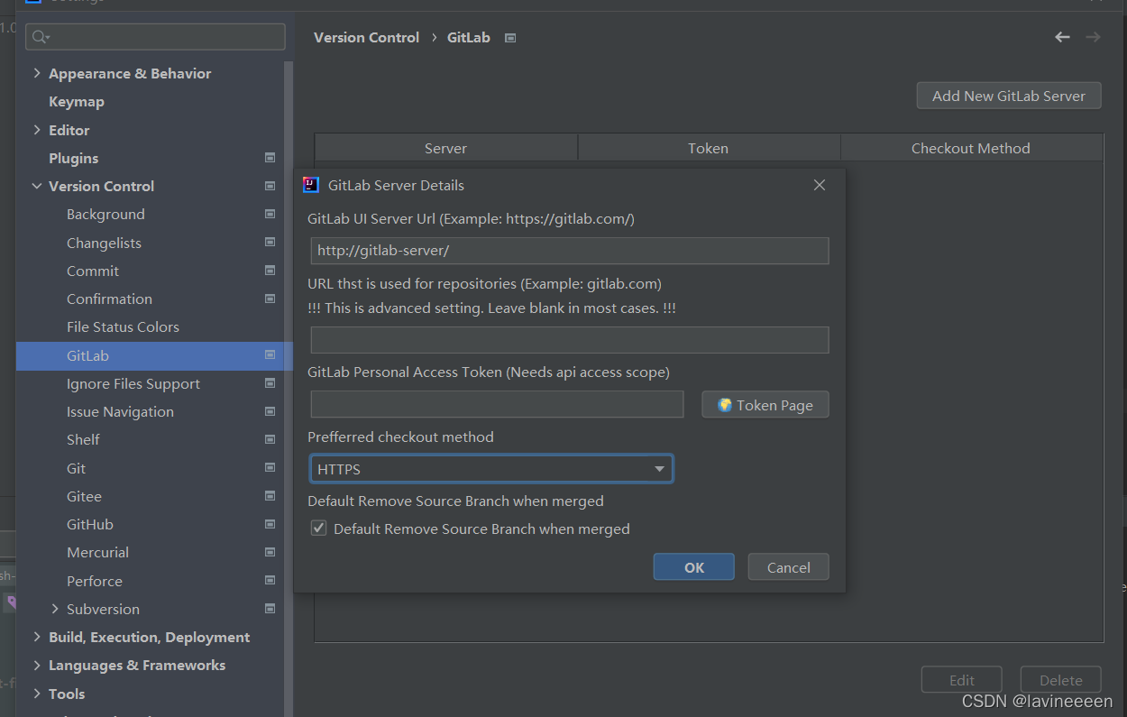The width and height of the screenshot is (1127, 717).
Task: Click project-level icon beside Changelists
Action: coord(270,243)
